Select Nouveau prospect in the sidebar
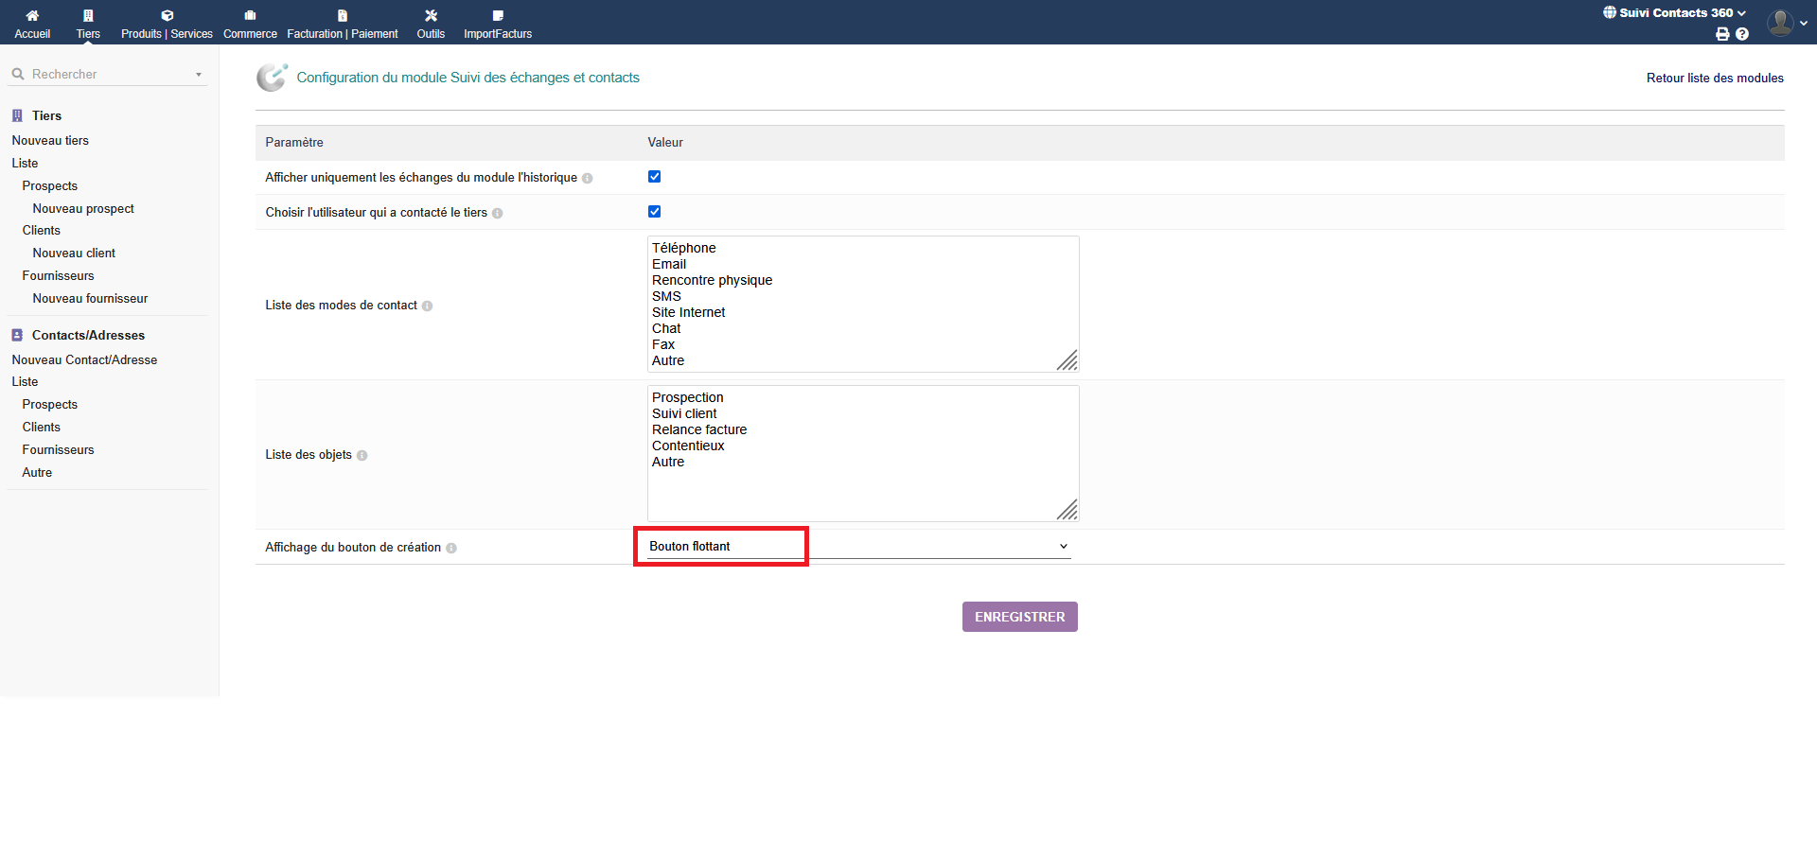 83,209
